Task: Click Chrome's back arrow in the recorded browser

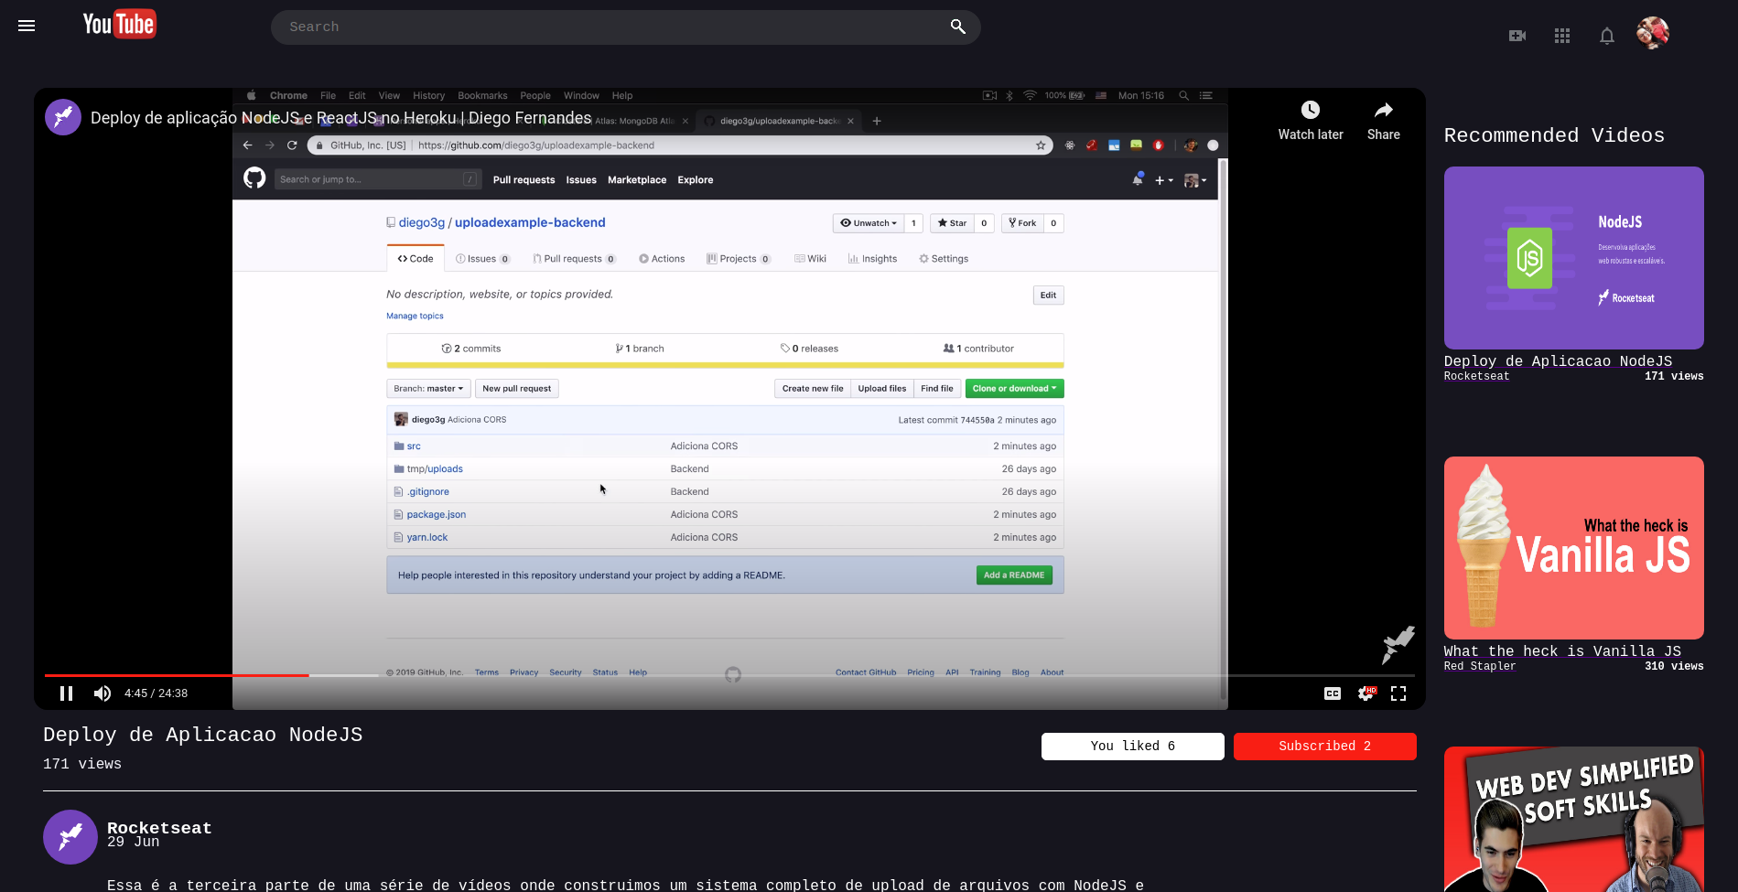Action: pyautogui.click(x=247, y=145)
